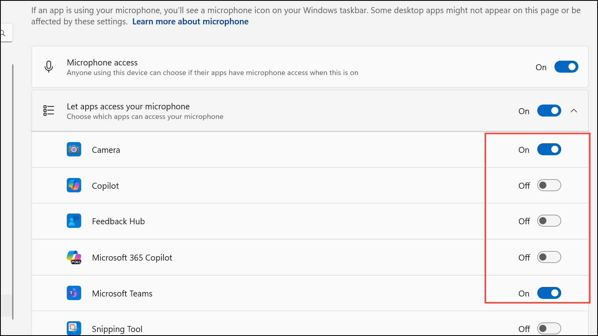
Task: Turn on Microsoft 365 Copilot toggle
Action: tap(549, 257)
